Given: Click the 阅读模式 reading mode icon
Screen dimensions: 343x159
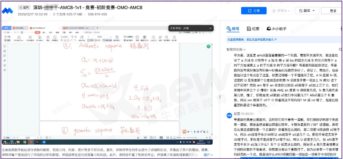Looking at the screenshot, I should (55, 38).
